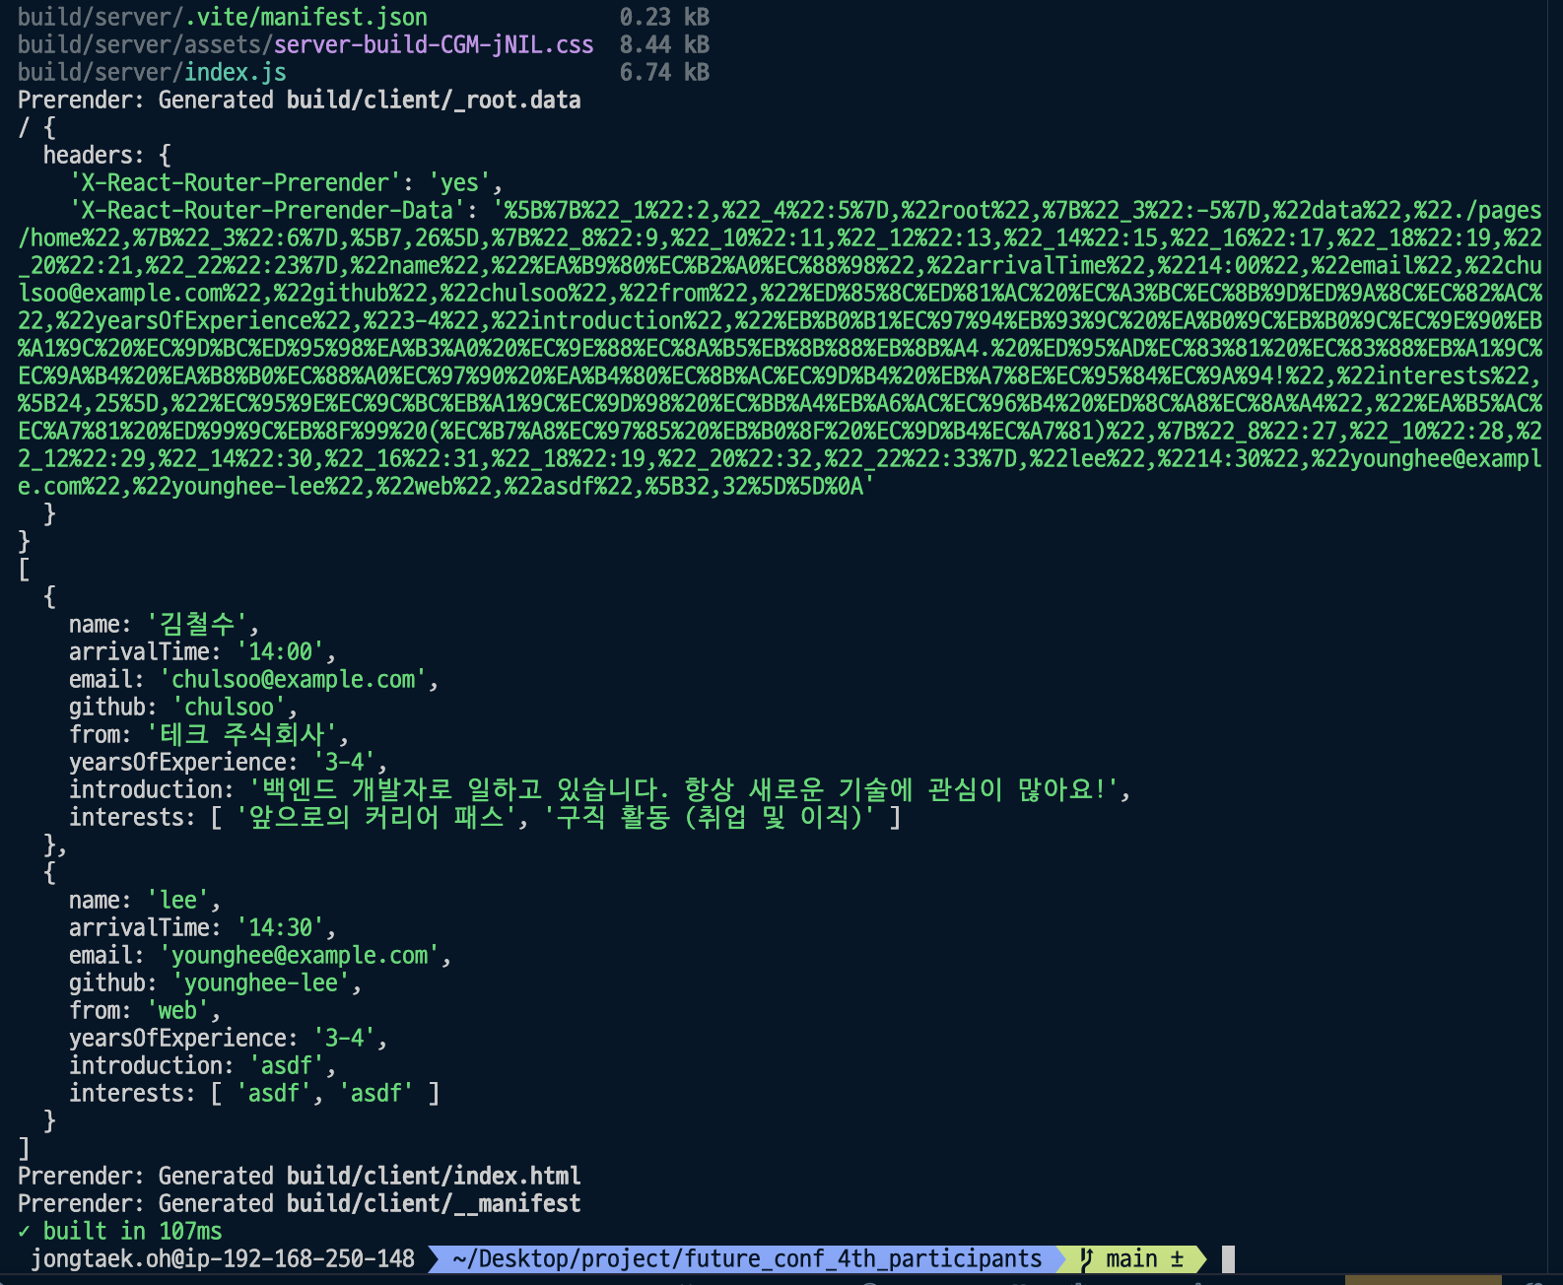Image resolution: width=1563 pixels, height=1285 pixels.
Task: Click the '14:30' arrivalTime value
Action: coord(280,927)
